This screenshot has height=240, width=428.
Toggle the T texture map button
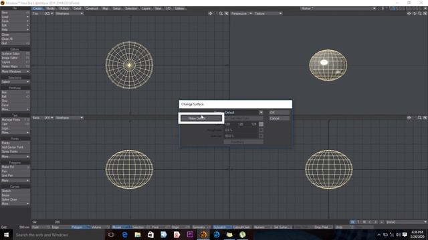point(358,222)
